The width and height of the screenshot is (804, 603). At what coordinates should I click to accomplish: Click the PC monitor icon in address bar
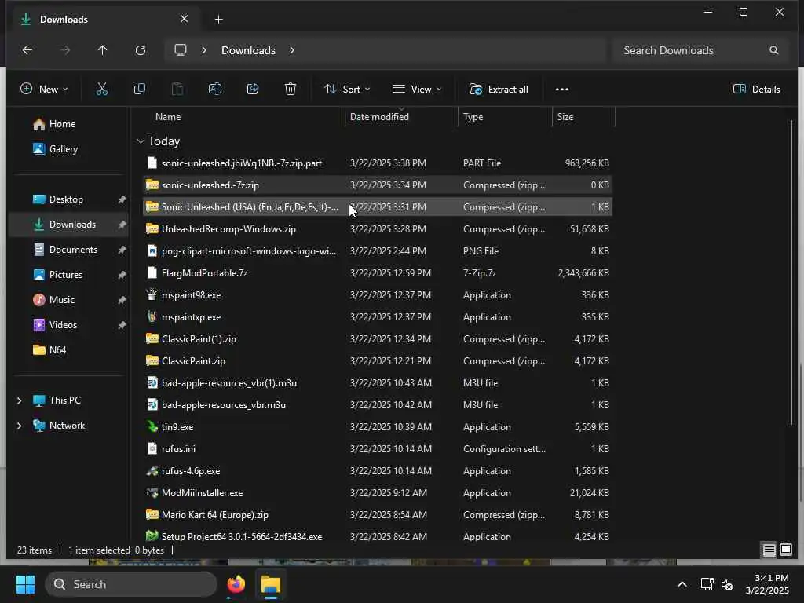pyautogui.click(x=181, y=50)
